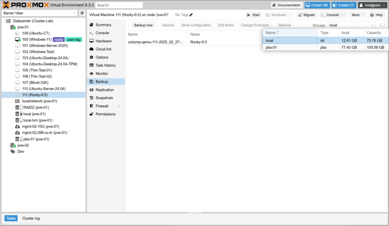This screenshot has height=226, width=389.
Task: Click the pencil icon to edit tags
Action: (x=191, y=15)
